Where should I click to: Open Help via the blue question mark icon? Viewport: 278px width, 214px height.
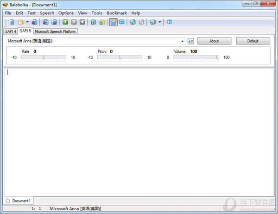(x=170, y=22)
